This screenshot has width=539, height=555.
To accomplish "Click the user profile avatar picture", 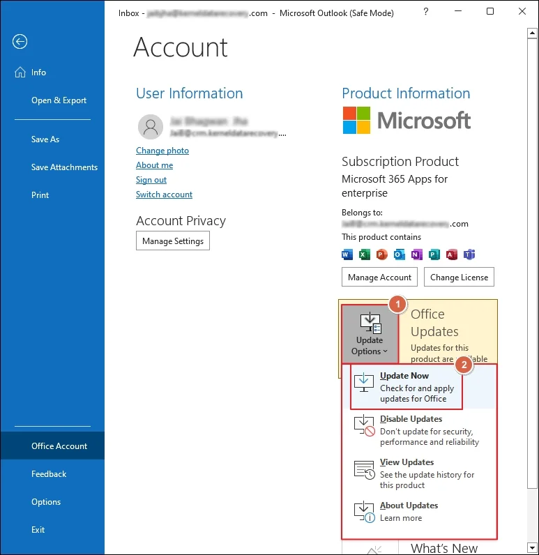I will coord(151,127).
